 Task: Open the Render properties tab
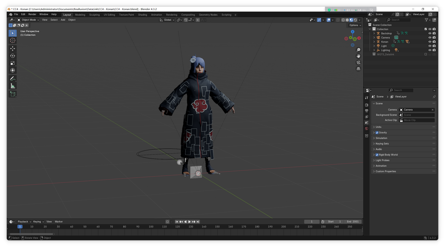[x=367, y=105]
